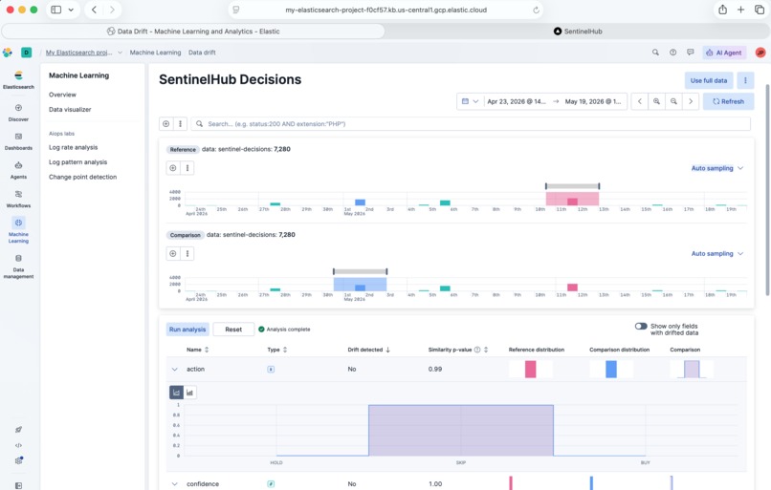Open Comparison Auto sampling dropdown
771x490 pixels.
pyautogui.click(x=716, y=253)
